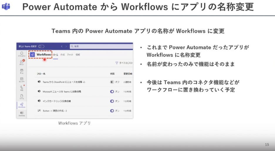275x151 pixels.
Task: Open Chat icon with red badge
Action: (x=22, y=62)
